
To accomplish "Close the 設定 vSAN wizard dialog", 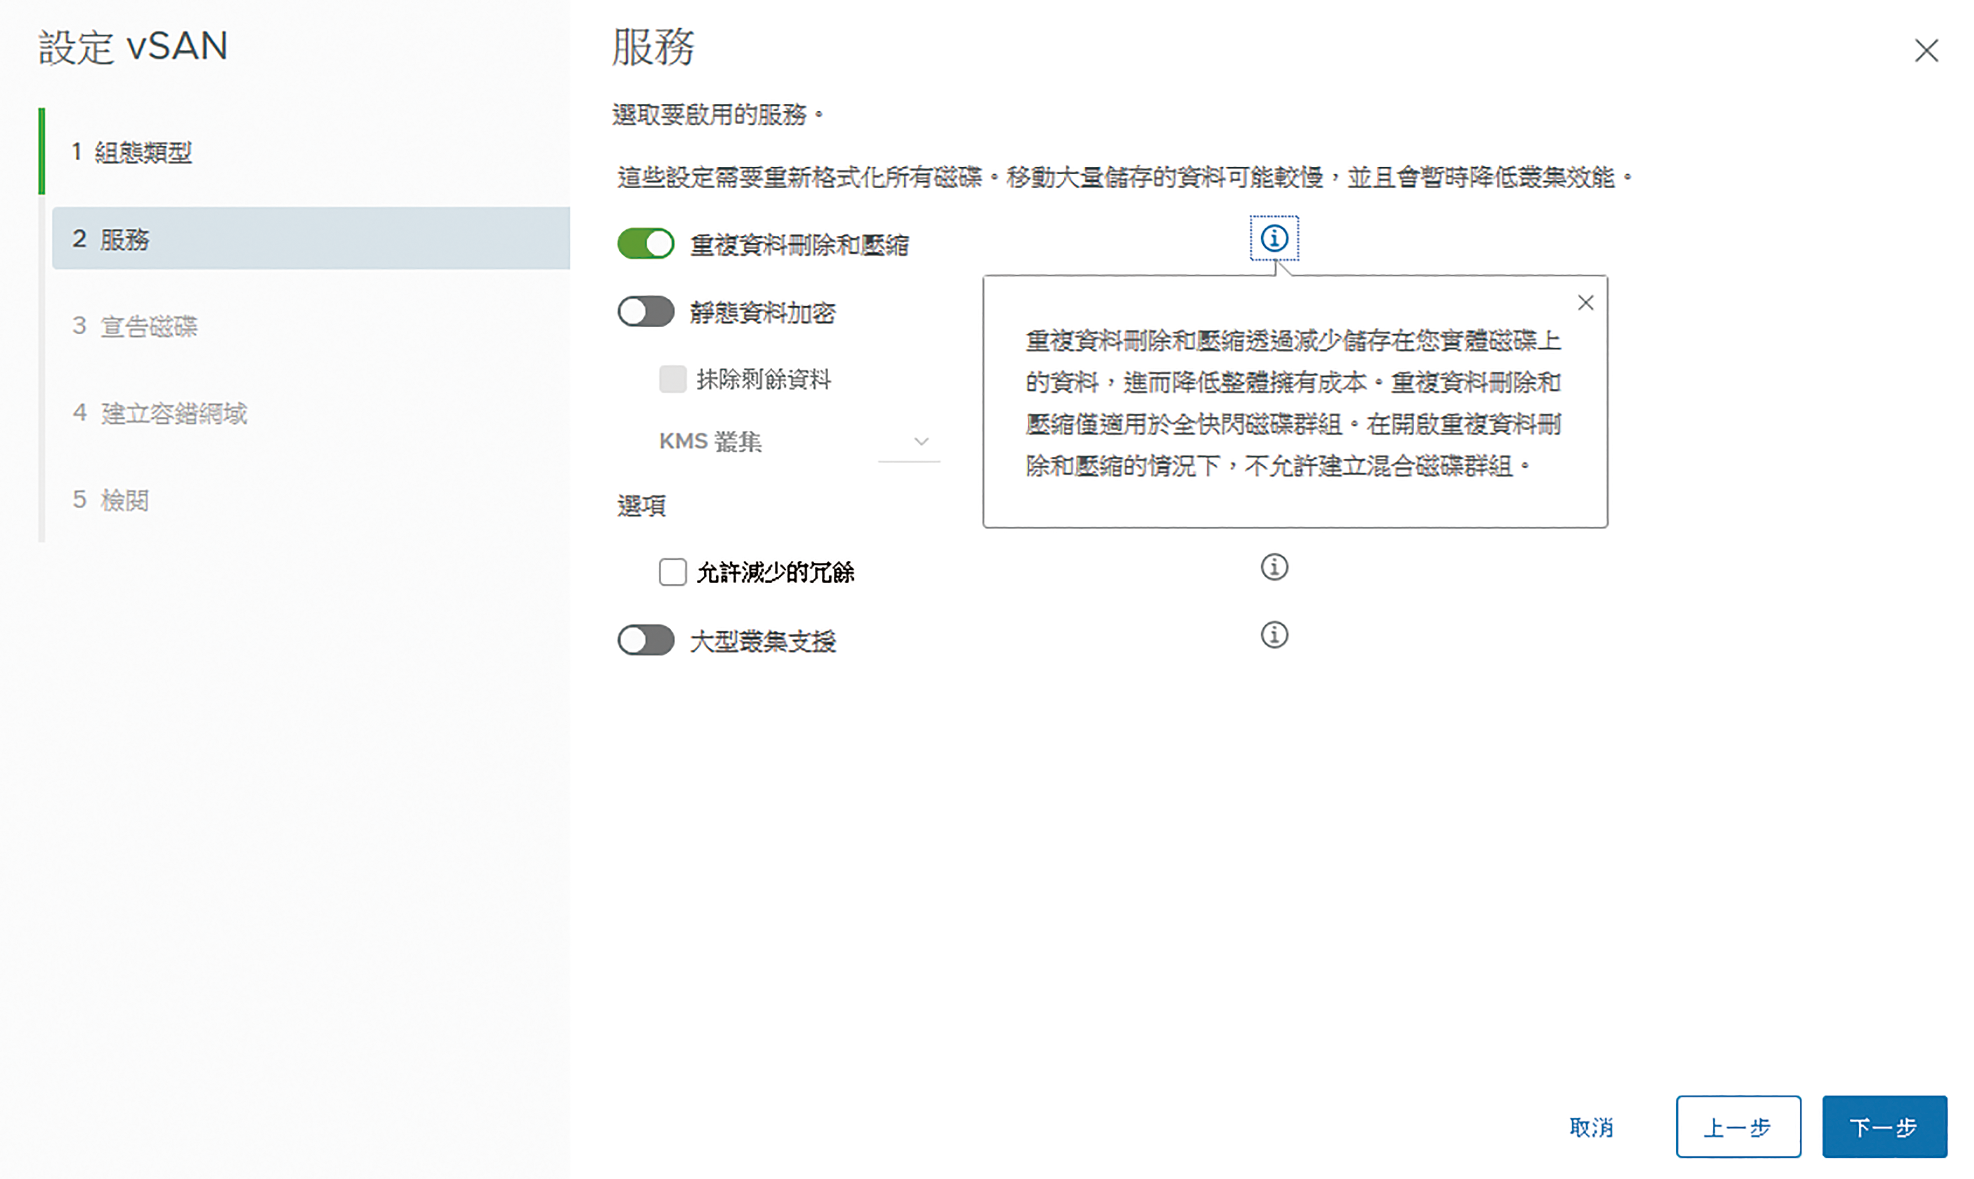I will tap(1926, 51).
